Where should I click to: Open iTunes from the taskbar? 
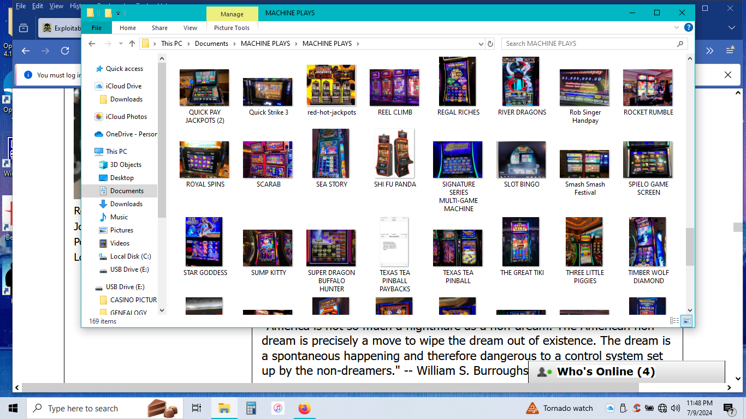(278, 408)
